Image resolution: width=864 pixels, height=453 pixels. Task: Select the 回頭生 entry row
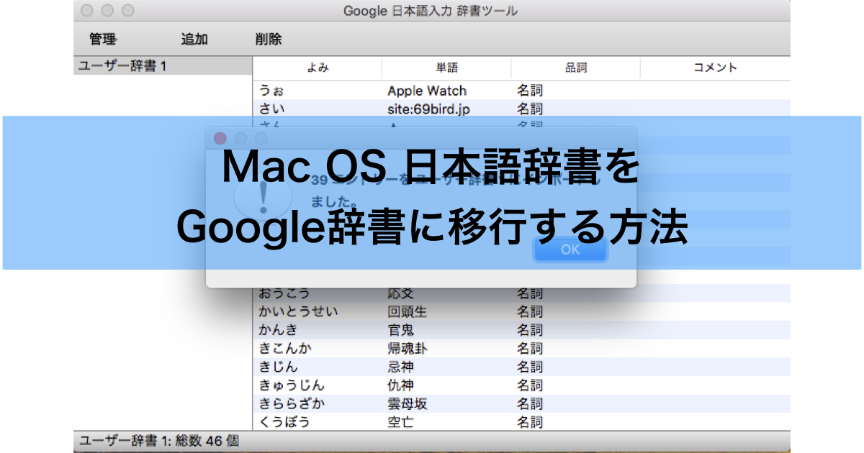[522, 312]
